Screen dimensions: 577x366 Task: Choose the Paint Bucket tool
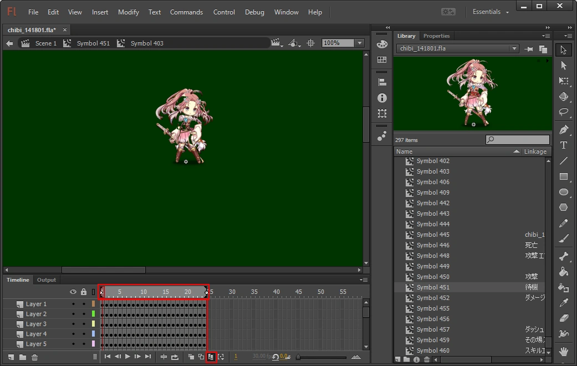point(564,272)
